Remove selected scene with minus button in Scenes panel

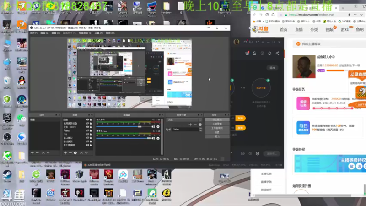tap(37, 153)
